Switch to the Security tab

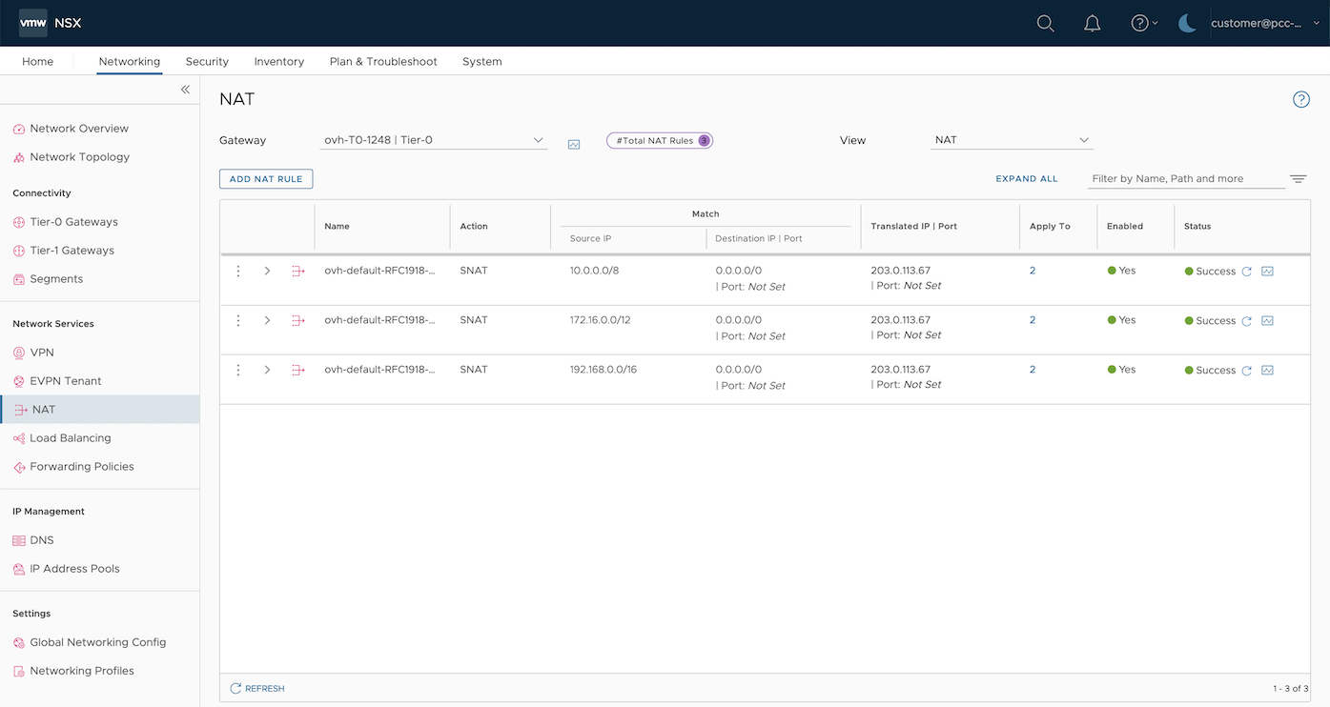[207, 62]
